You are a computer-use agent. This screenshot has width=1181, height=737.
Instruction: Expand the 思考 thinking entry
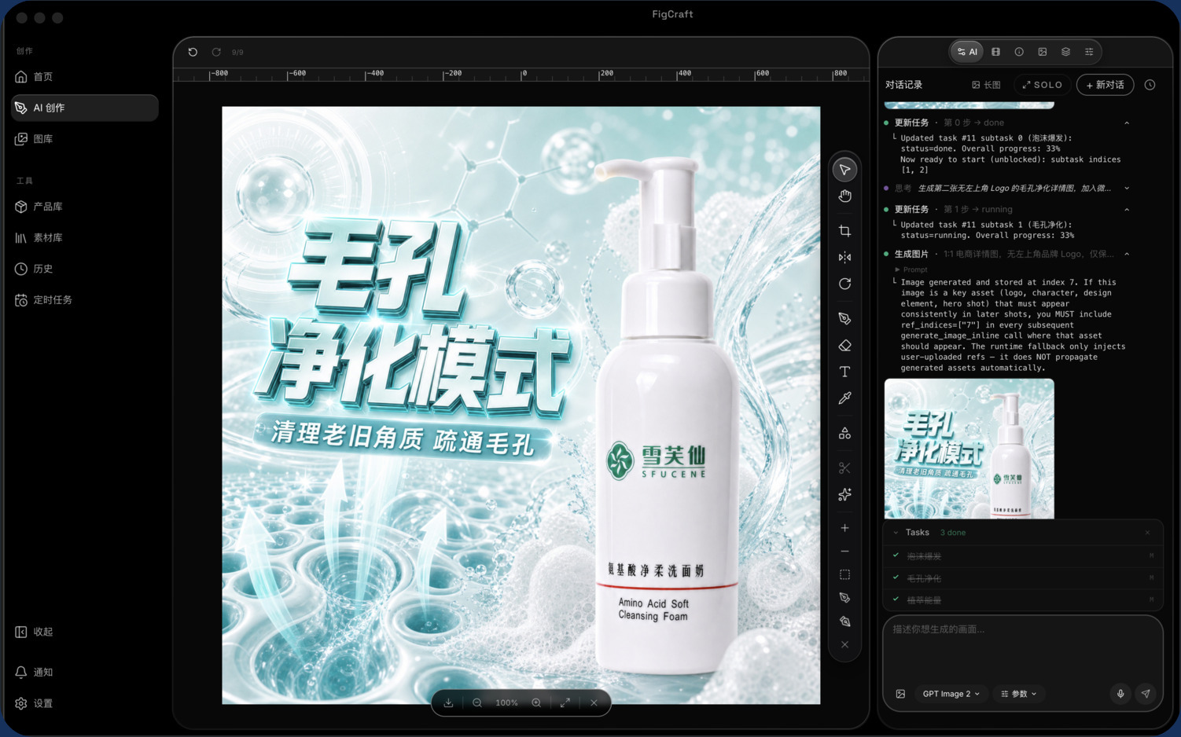[x=1127, y=189]
